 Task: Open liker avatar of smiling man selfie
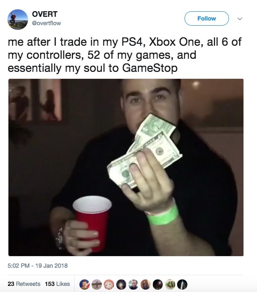pos(133,285)
